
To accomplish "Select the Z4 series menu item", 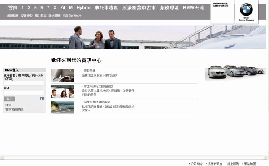I will [63, 8].
